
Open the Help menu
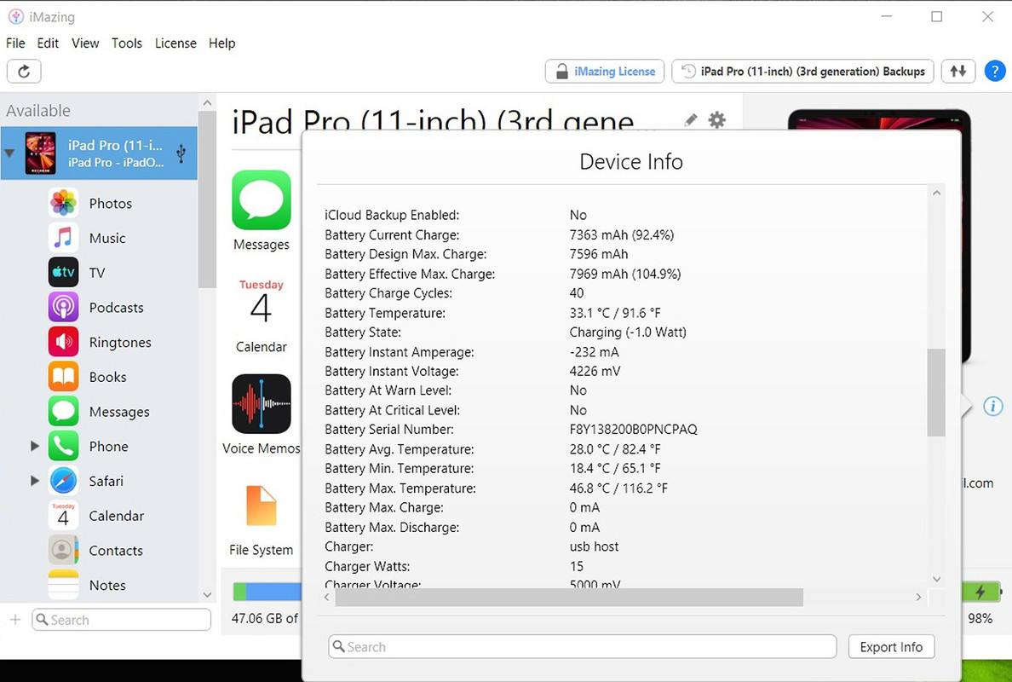tap(221, 43)
